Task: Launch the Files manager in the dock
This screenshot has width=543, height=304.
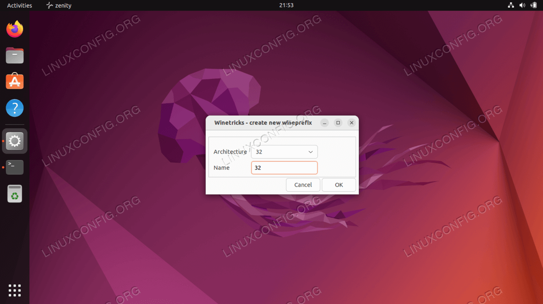Action: (15, 56)
